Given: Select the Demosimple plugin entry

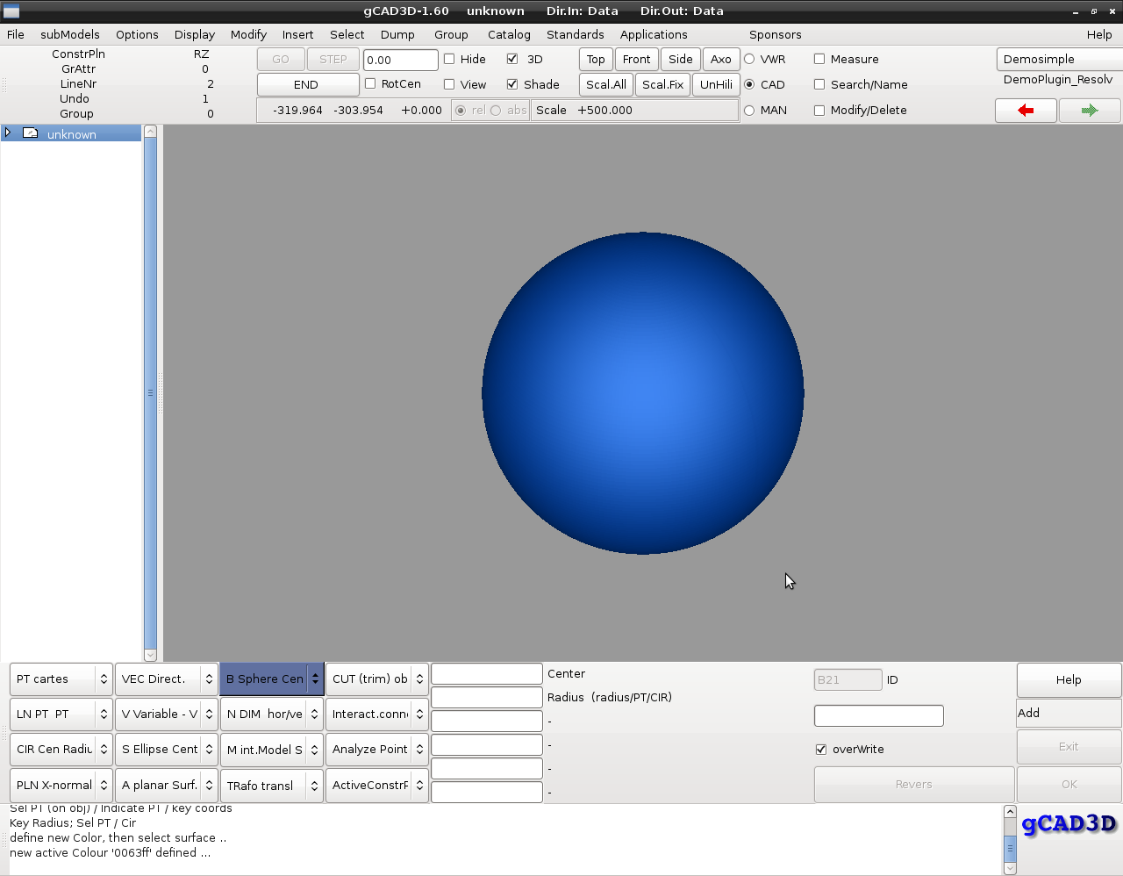Looking at the screenshot, I should [1059, 59].
